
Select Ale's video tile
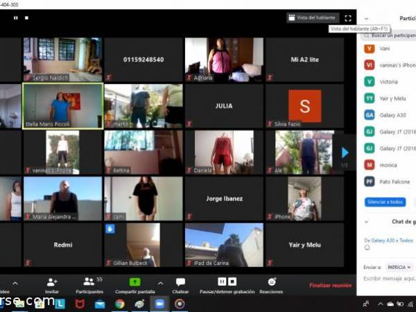point(304,153)
